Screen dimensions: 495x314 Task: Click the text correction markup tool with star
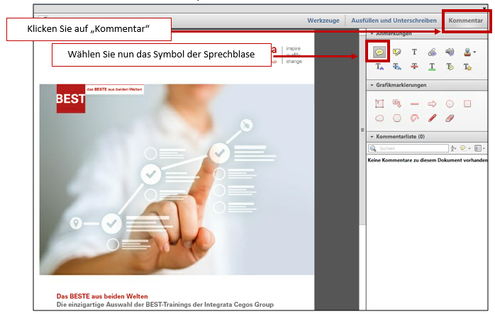pos(467,67)
